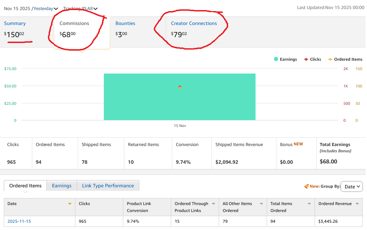
Task: Click the Bounties amount $3.00
Action: (121, 34)
